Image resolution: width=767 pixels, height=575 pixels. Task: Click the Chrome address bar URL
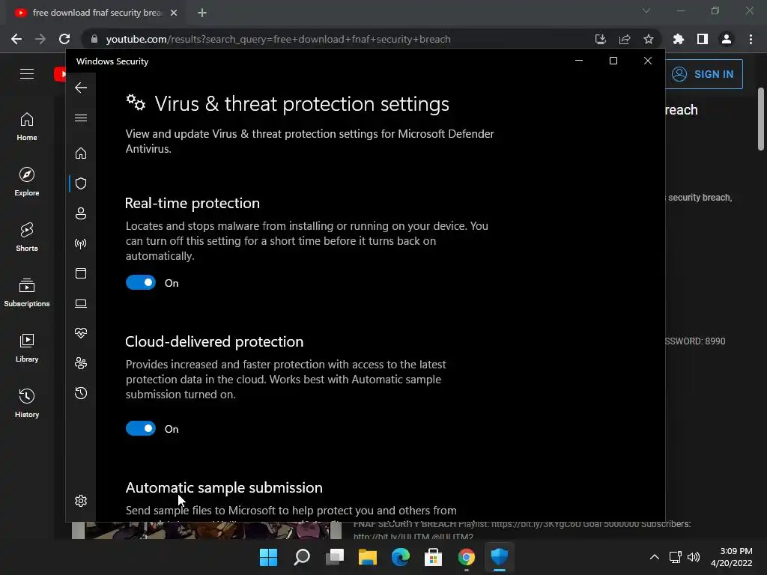278,39
